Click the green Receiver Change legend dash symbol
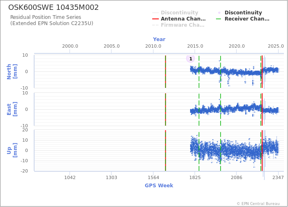This screenshot has height=207, width=288. 219,19
